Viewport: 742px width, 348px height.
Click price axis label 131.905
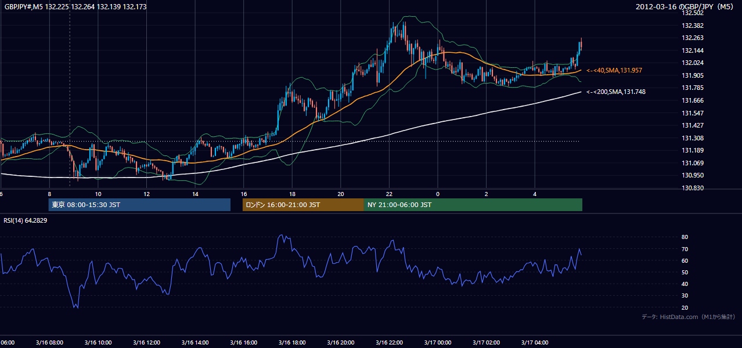(692, 75)
